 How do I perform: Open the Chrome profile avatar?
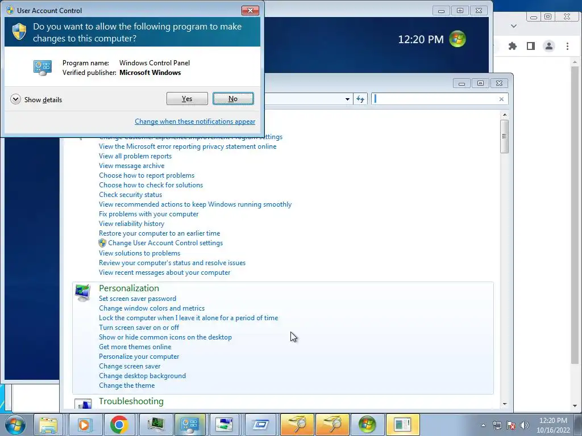(x=549, y=46)
